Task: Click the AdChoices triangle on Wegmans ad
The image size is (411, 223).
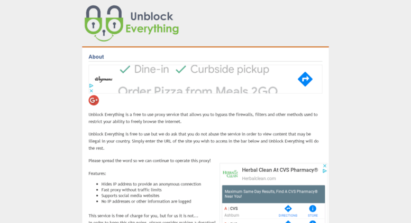Action: 91,85
